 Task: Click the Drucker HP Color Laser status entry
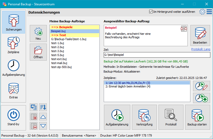[x=126, y=136]
